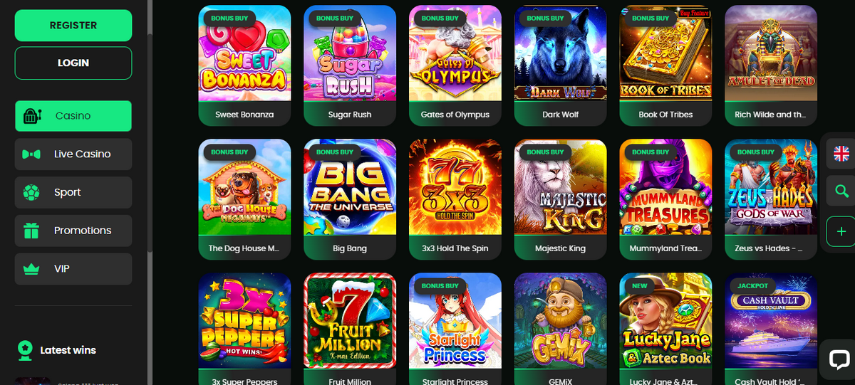Click the Dark Wolf game title link
The height and width of the screenshot is (385, 855).
tap(561, 115)
